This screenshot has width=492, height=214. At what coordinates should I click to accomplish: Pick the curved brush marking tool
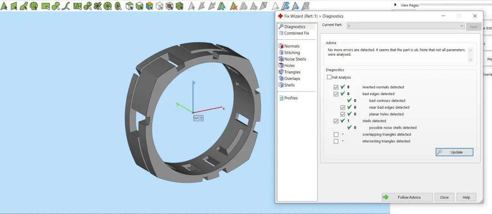pyautogui.click(x=66, y=6)
